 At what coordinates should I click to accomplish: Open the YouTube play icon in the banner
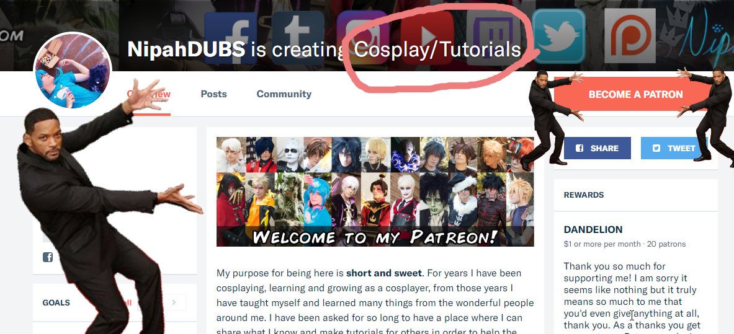click(427, 37)
